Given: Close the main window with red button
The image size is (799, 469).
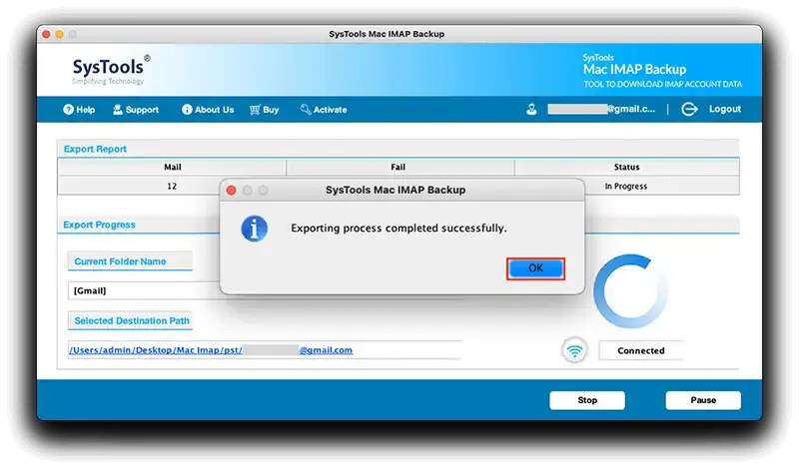Looking at the screenshot, I should (x=46, y=34).
